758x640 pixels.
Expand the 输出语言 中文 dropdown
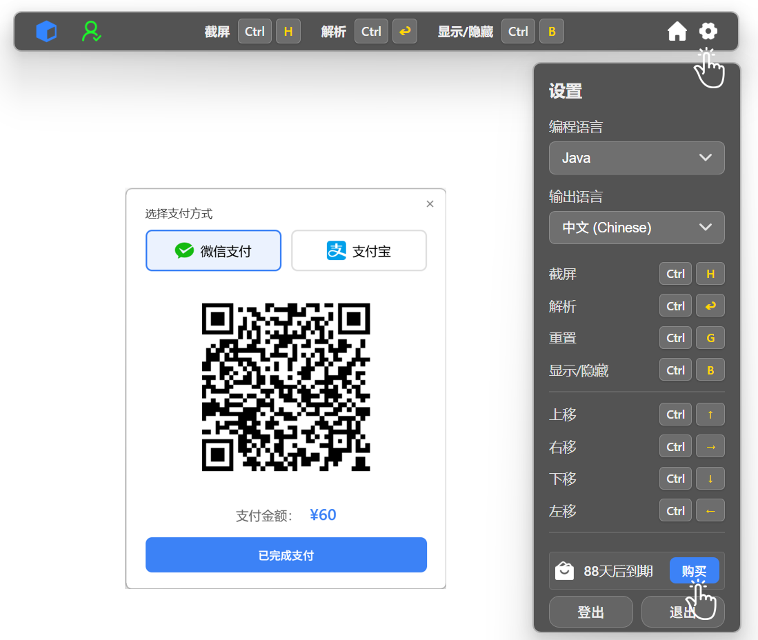click(636, 228)
